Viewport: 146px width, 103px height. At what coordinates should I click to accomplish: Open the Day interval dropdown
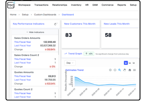70,63
